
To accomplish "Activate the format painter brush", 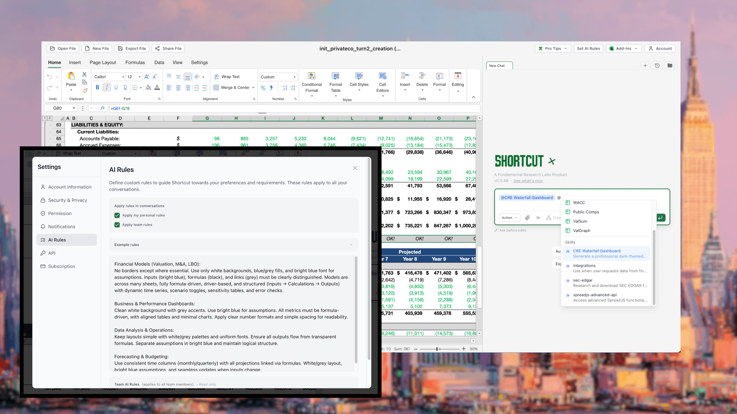I will [85, 90].
